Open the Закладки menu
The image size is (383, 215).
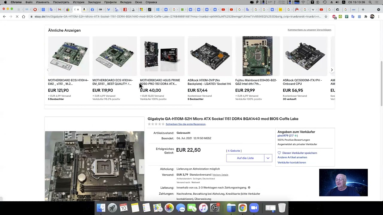tap(94, 2)
